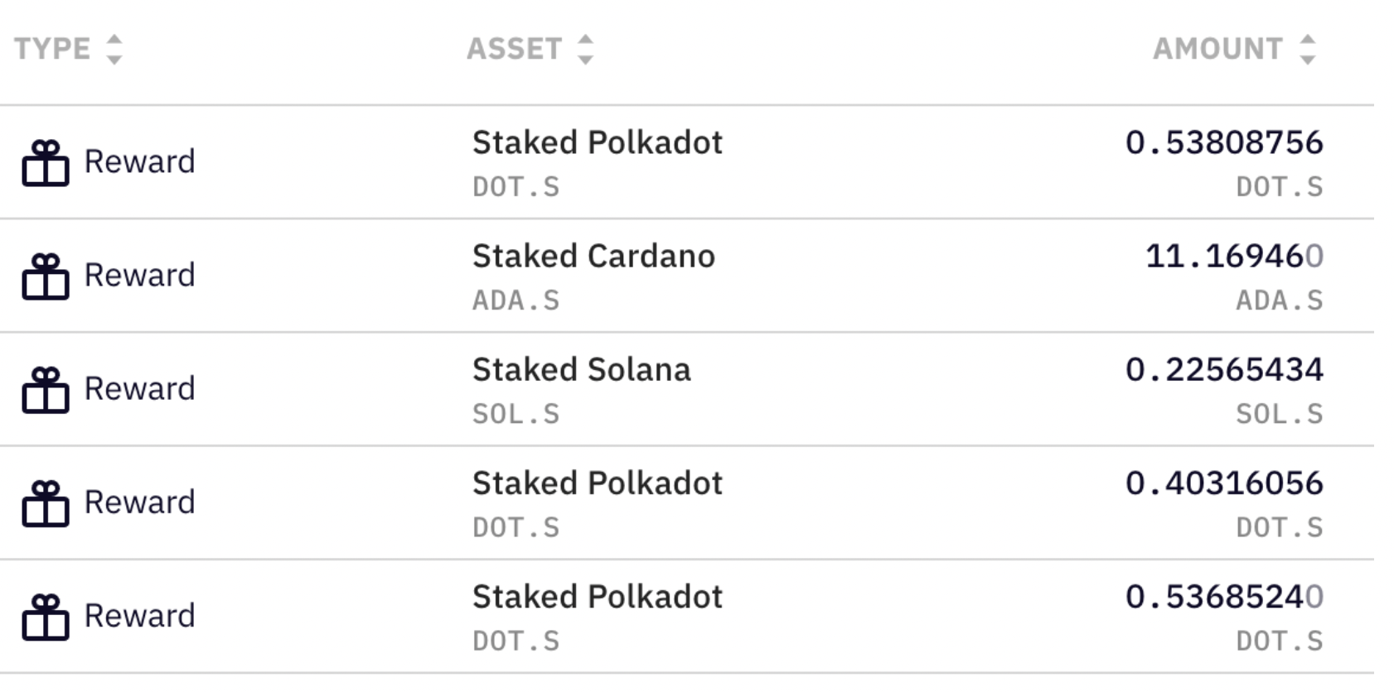
Task: Click the gift icon for the 0.53685240 DOT.S reward
Action: coord(46,617)
